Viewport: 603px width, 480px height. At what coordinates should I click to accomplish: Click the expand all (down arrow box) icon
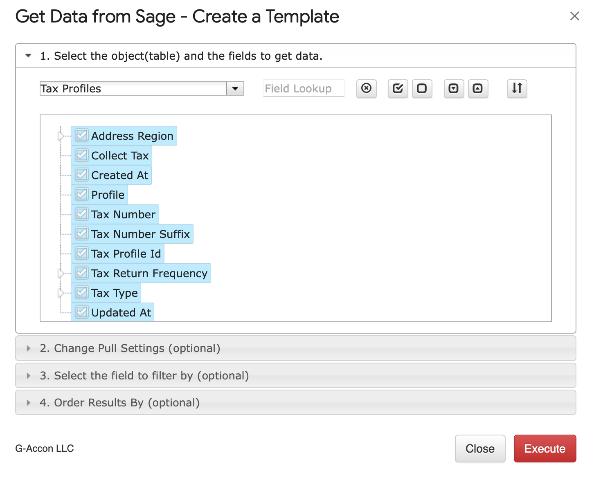click(454, 88)
